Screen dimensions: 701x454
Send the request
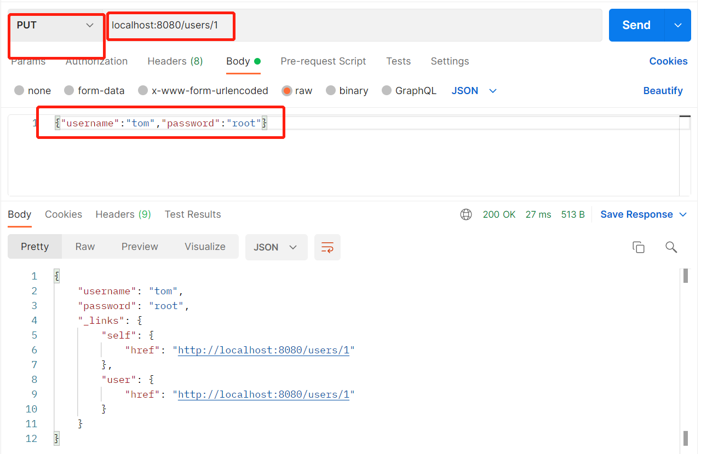(x=636, y=25)
